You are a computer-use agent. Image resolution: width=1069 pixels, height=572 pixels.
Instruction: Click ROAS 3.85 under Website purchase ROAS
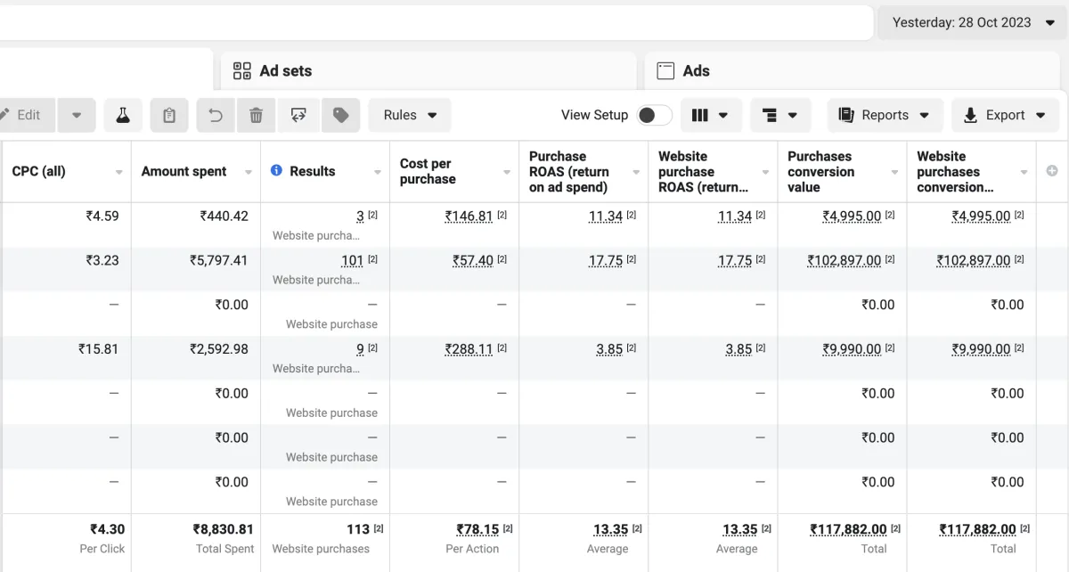pos(739,349)
